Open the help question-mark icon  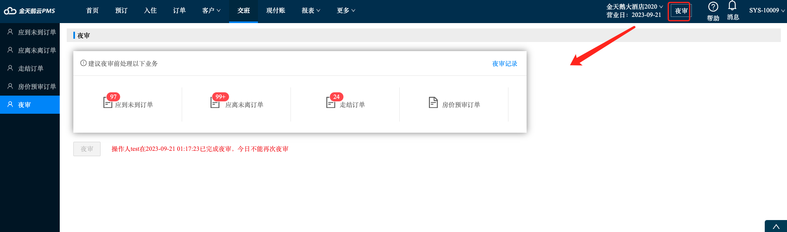[713, 7]
